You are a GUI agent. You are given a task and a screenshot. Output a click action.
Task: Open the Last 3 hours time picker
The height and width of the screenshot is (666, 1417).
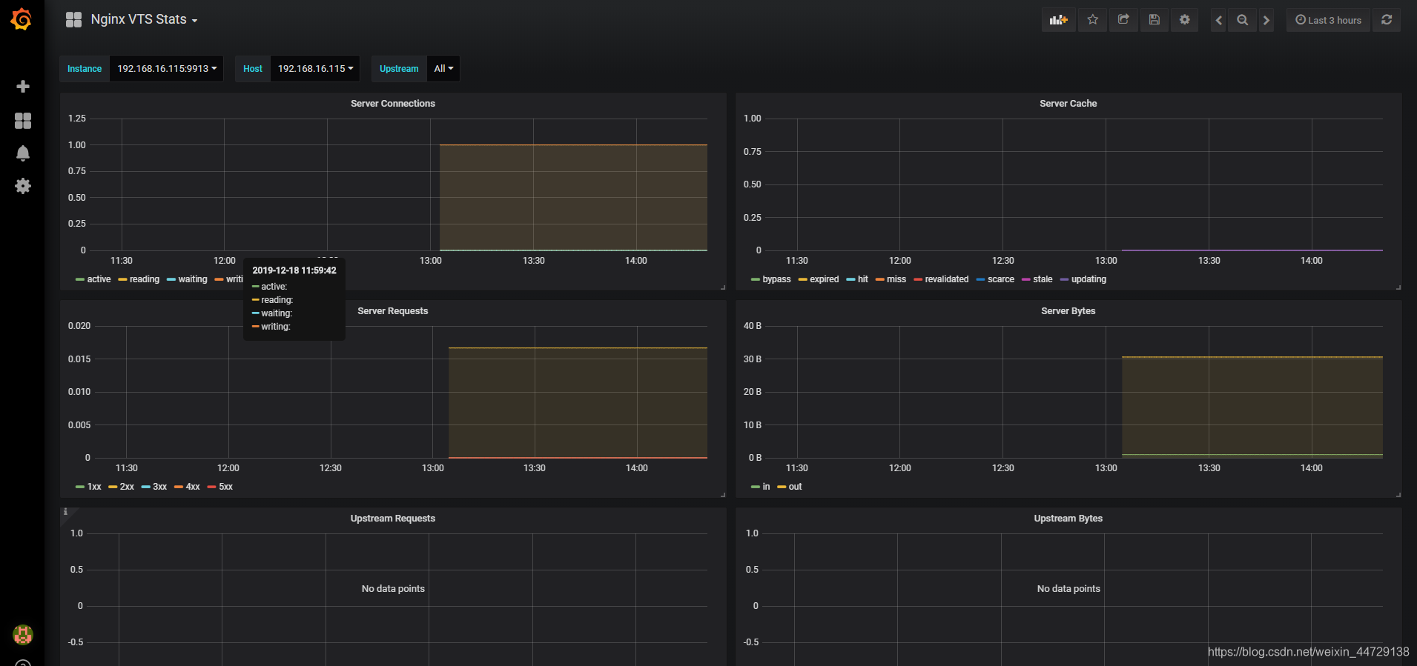[x=1328, y=20]
